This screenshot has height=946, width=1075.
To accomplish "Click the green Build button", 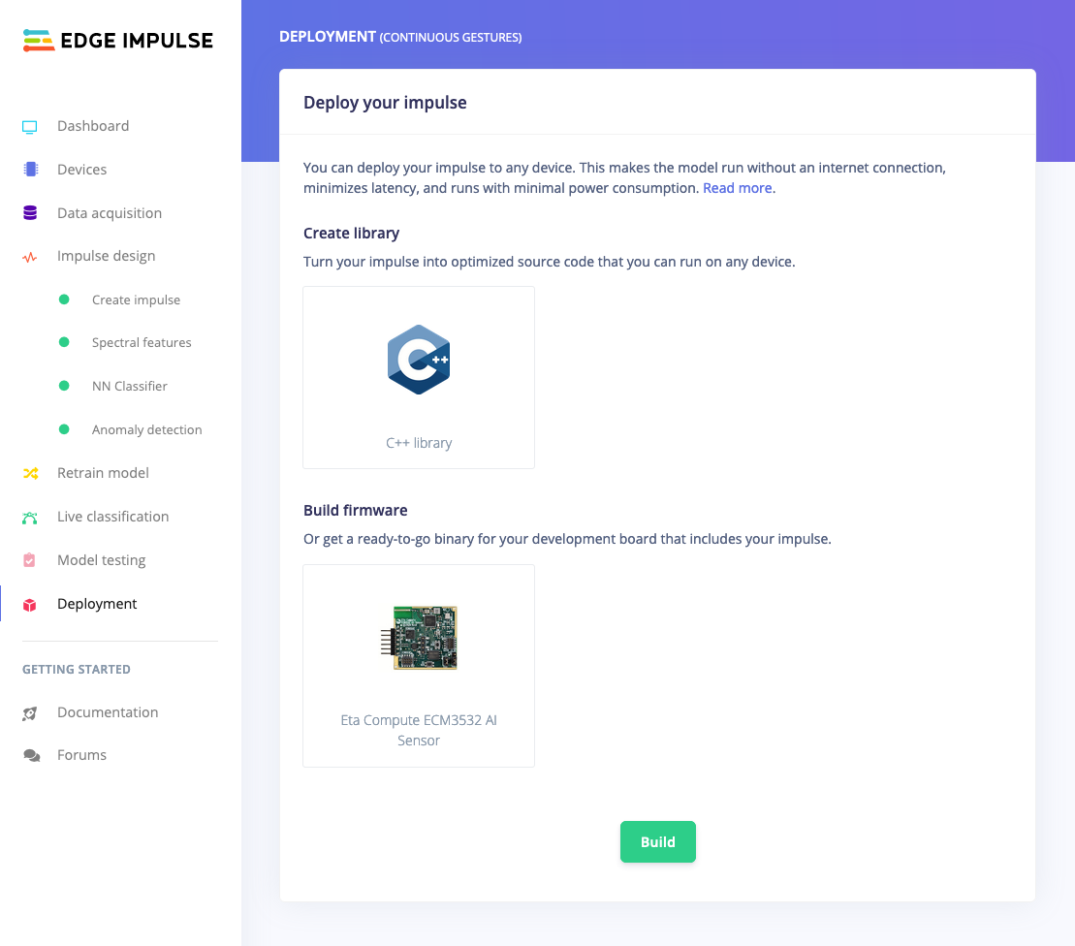I will (x=657, y=841).
